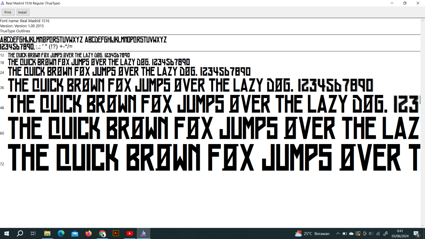Viewport: 425px width, 239px height.
Task: Click the size 60 sample text line
Action: [214, 128]
